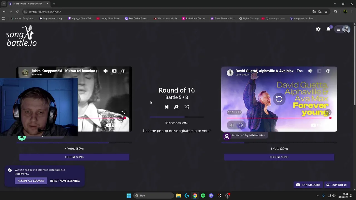
Task: Toggle captions on David Guetta video
Action: [x=319, y=71]
